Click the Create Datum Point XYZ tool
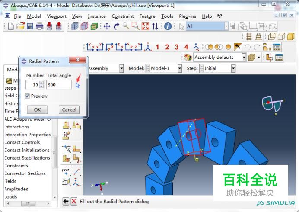299x212 pixels. (66, 172)
